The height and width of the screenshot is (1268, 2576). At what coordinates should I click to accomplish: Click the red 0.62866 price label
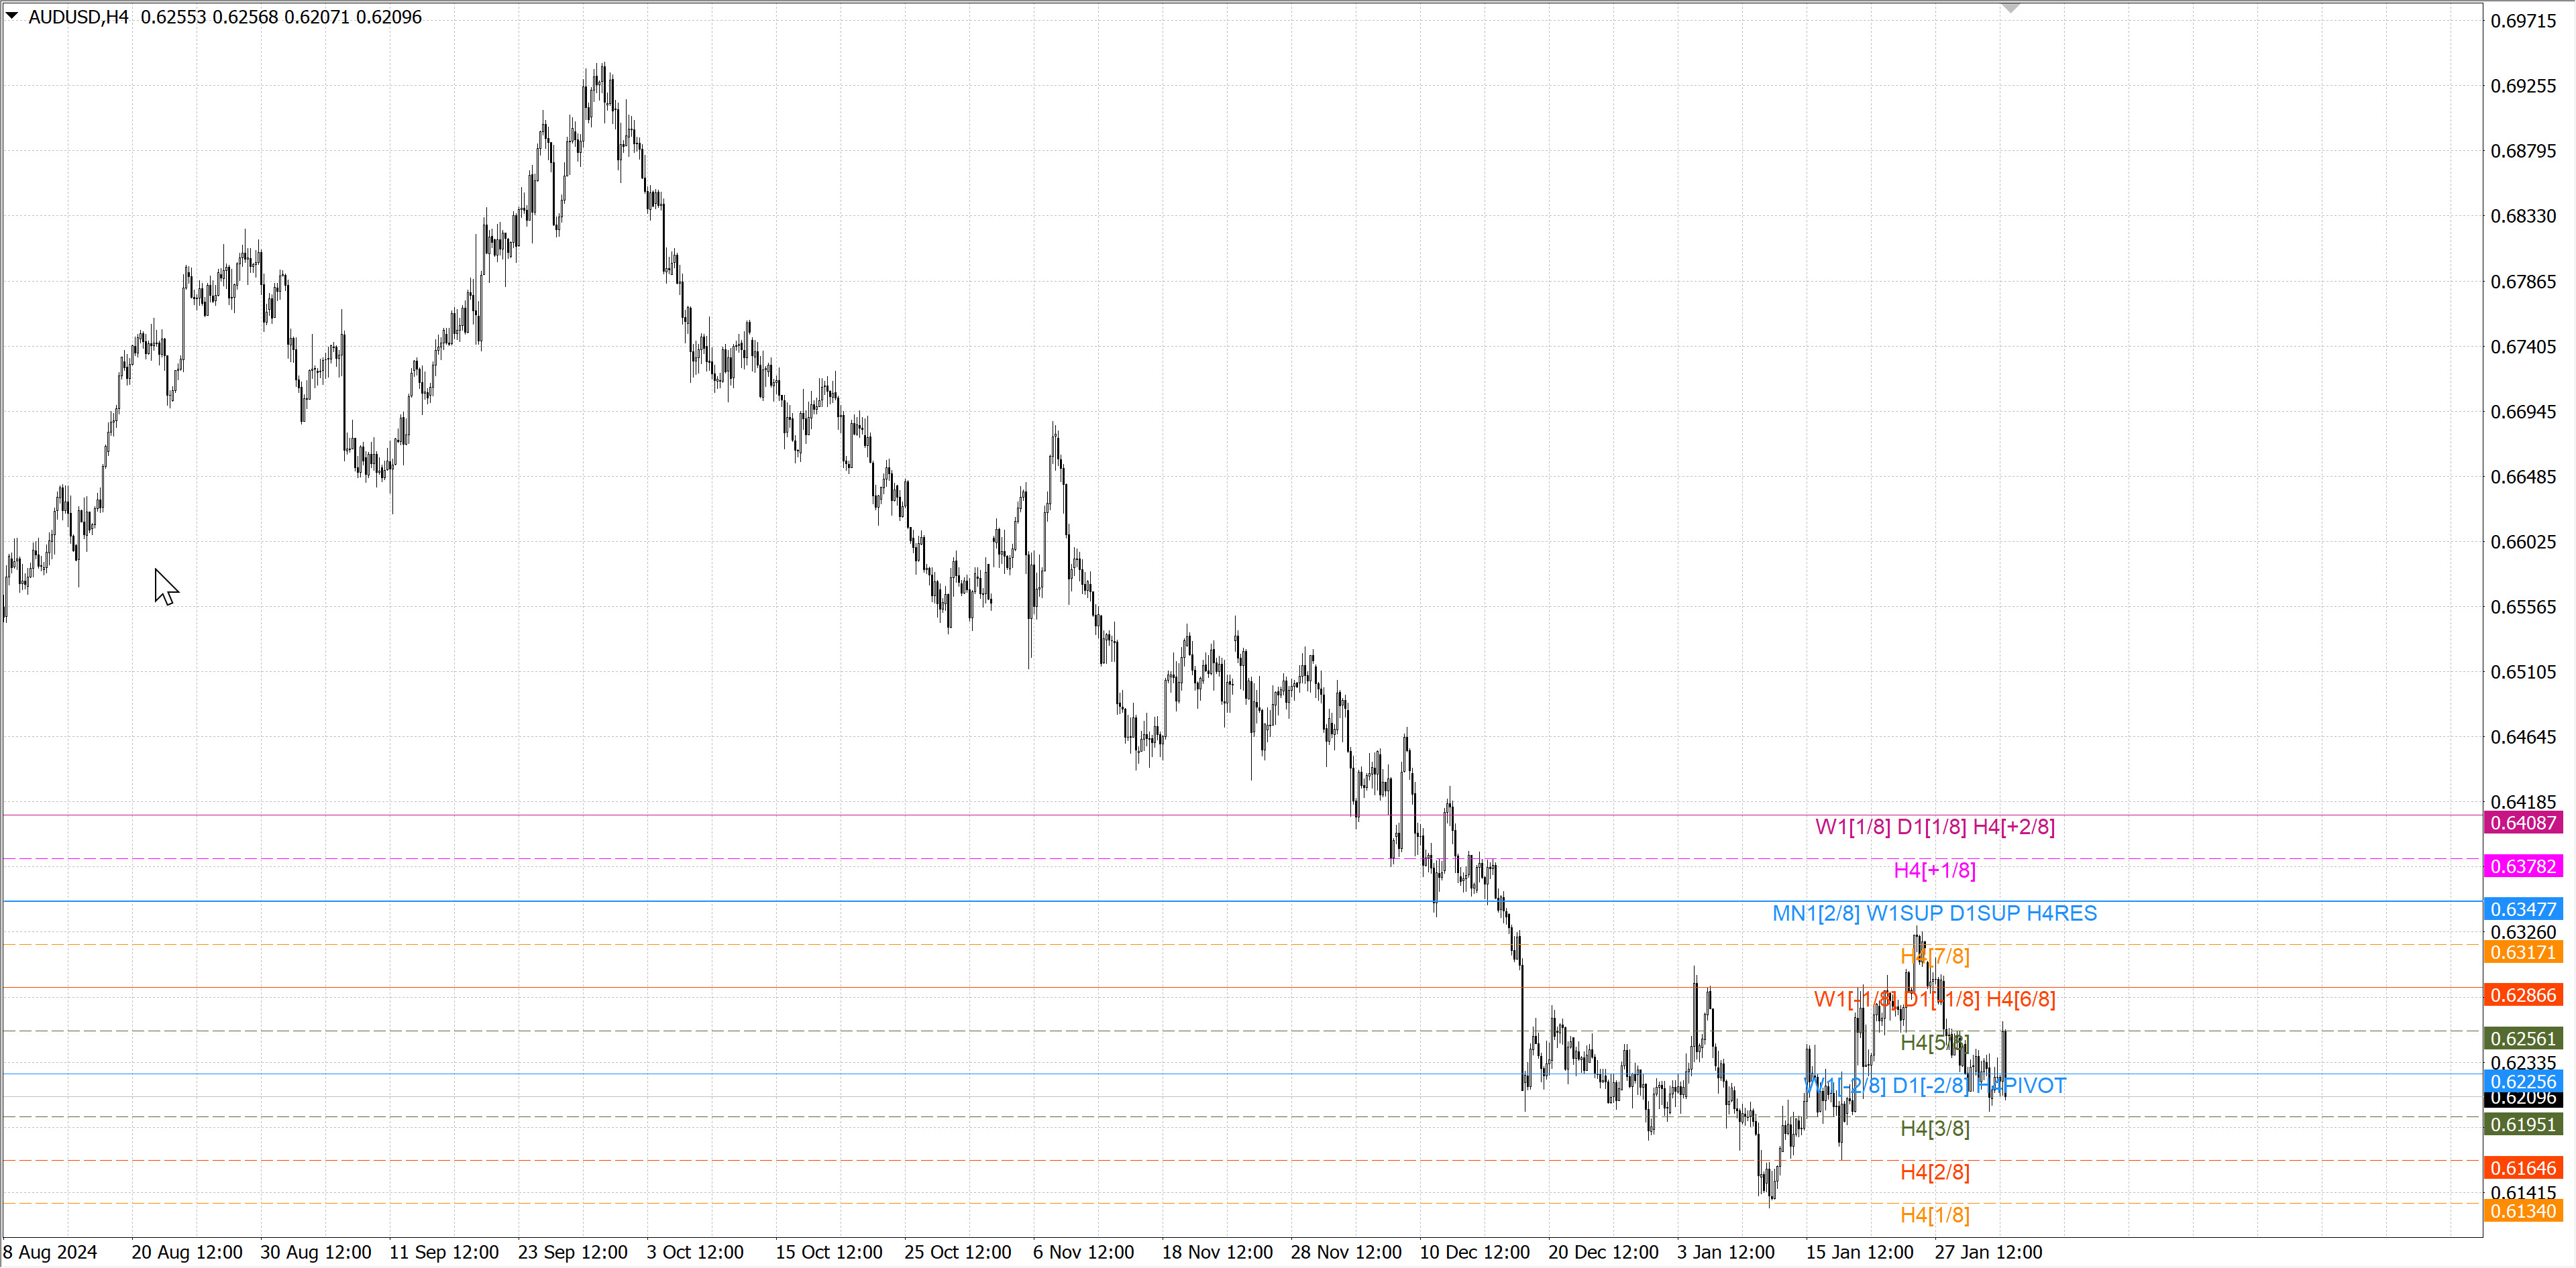tap(2522, 995)
